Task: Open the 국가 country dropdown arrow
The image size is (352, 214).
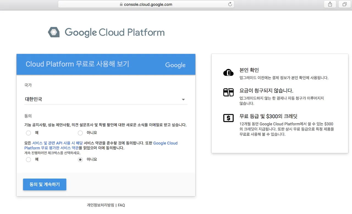Action: 183,99
